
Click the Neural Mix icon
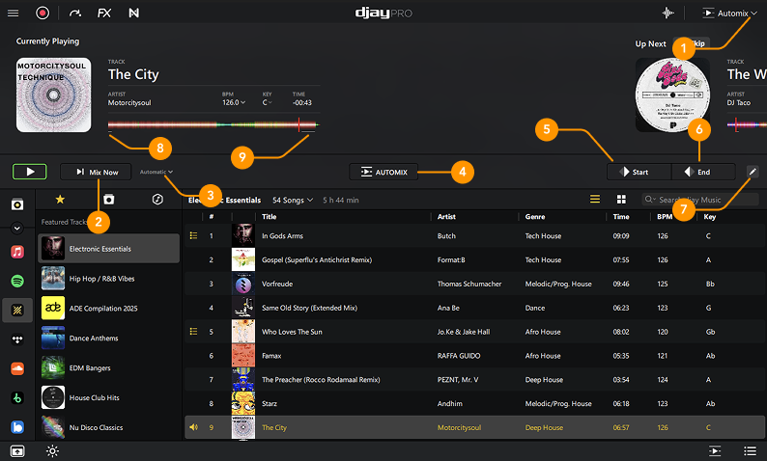(x=132, y=14)
